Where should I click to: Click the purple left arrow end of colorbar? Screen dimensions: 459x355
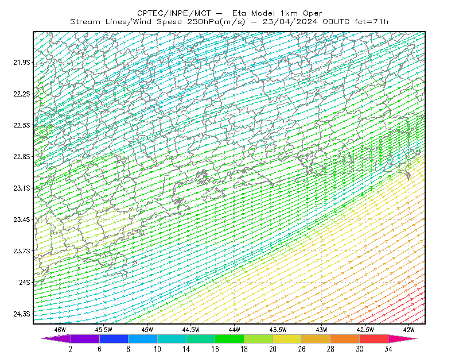point(56,338)
